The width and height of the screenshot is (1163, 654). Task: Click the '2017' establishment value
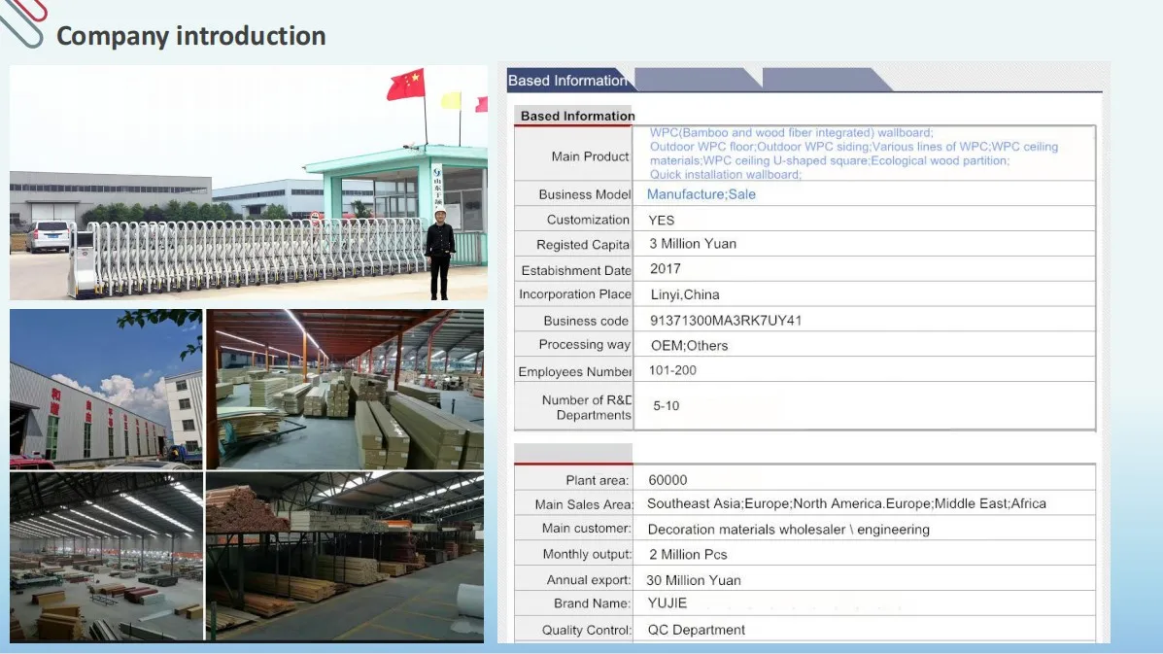666,269
